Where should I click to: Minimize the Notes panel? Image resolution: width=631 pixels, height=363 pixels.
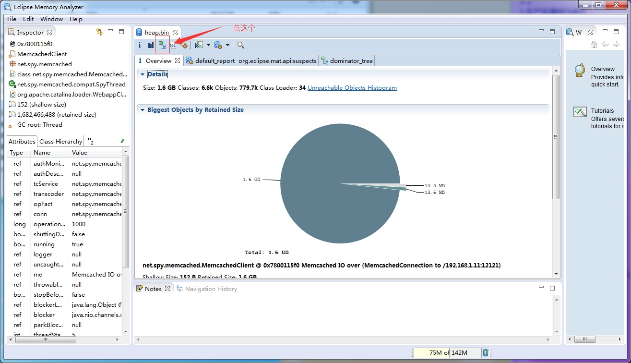click(x=541, y=287)
